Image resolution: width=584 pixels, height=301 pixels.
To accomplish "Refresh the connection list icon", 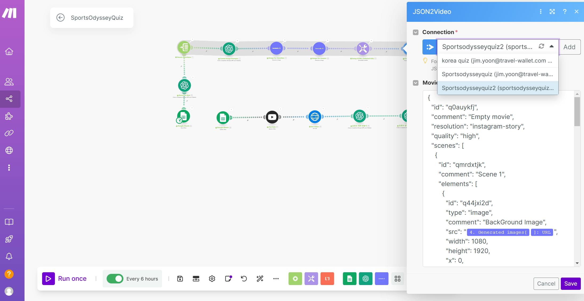I will click(541, 46).
